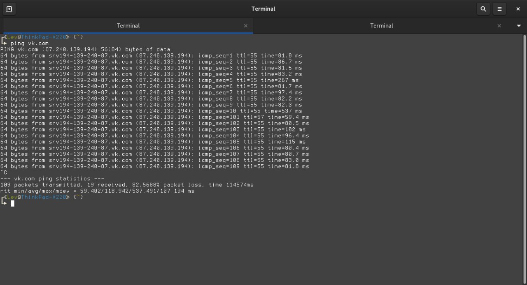
Task: Click the icmp_seq=1 time=81.0 ms line
Action: click(x=151, y=55)
